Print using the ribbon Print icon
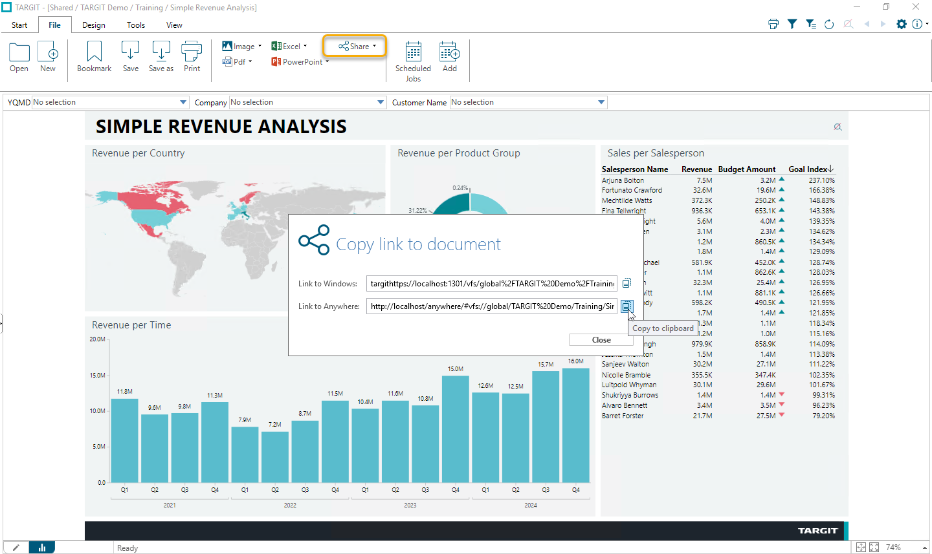Image resolution: width=932 pixels, height=554 pixels. coord(192,57)
